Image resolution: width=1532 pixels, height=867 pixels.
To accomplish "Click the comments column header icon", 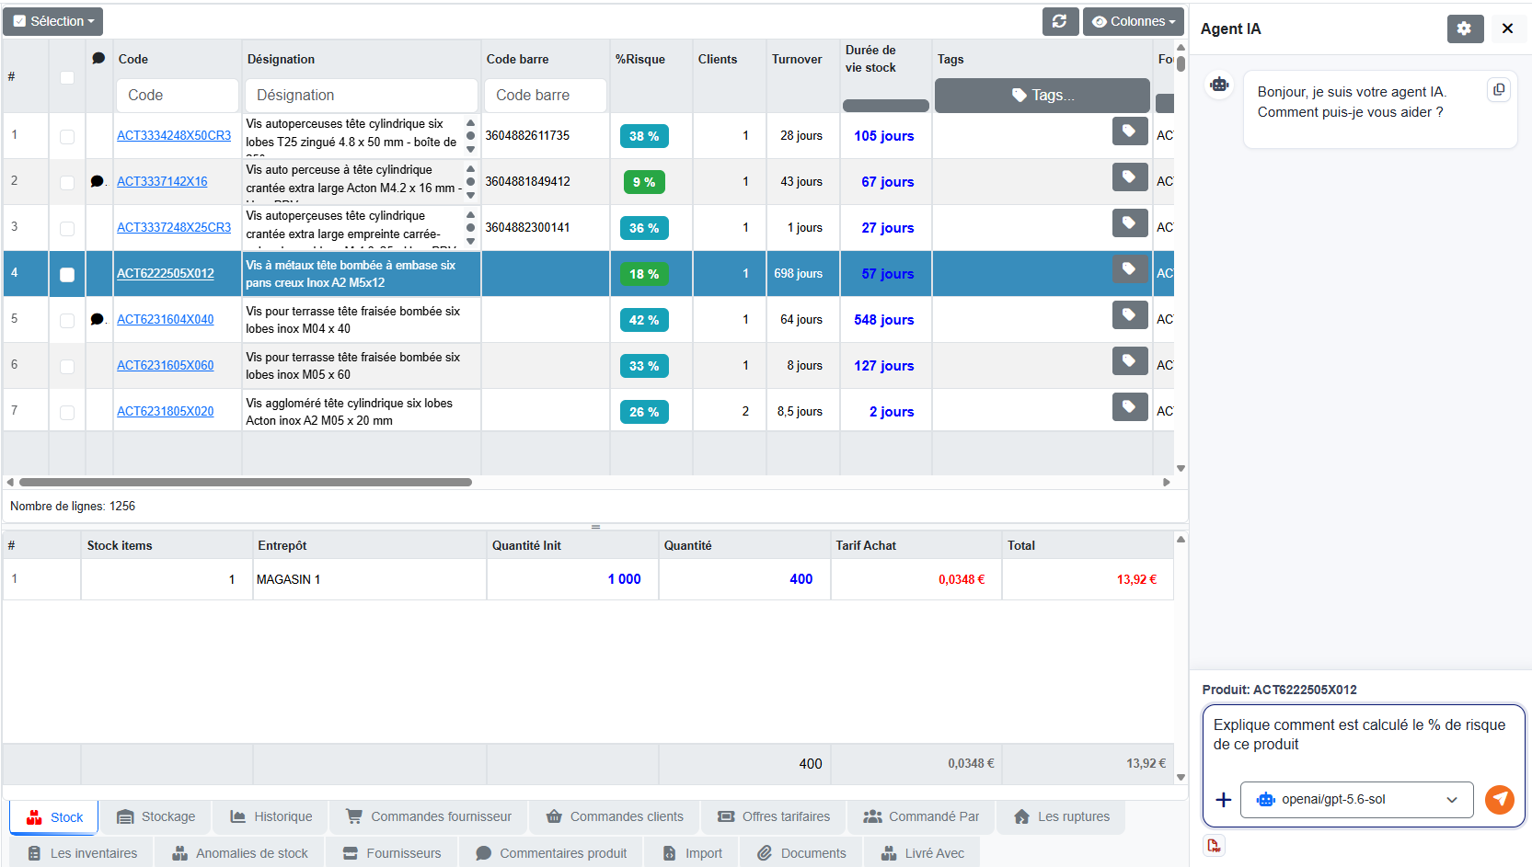I will point(98,58).
